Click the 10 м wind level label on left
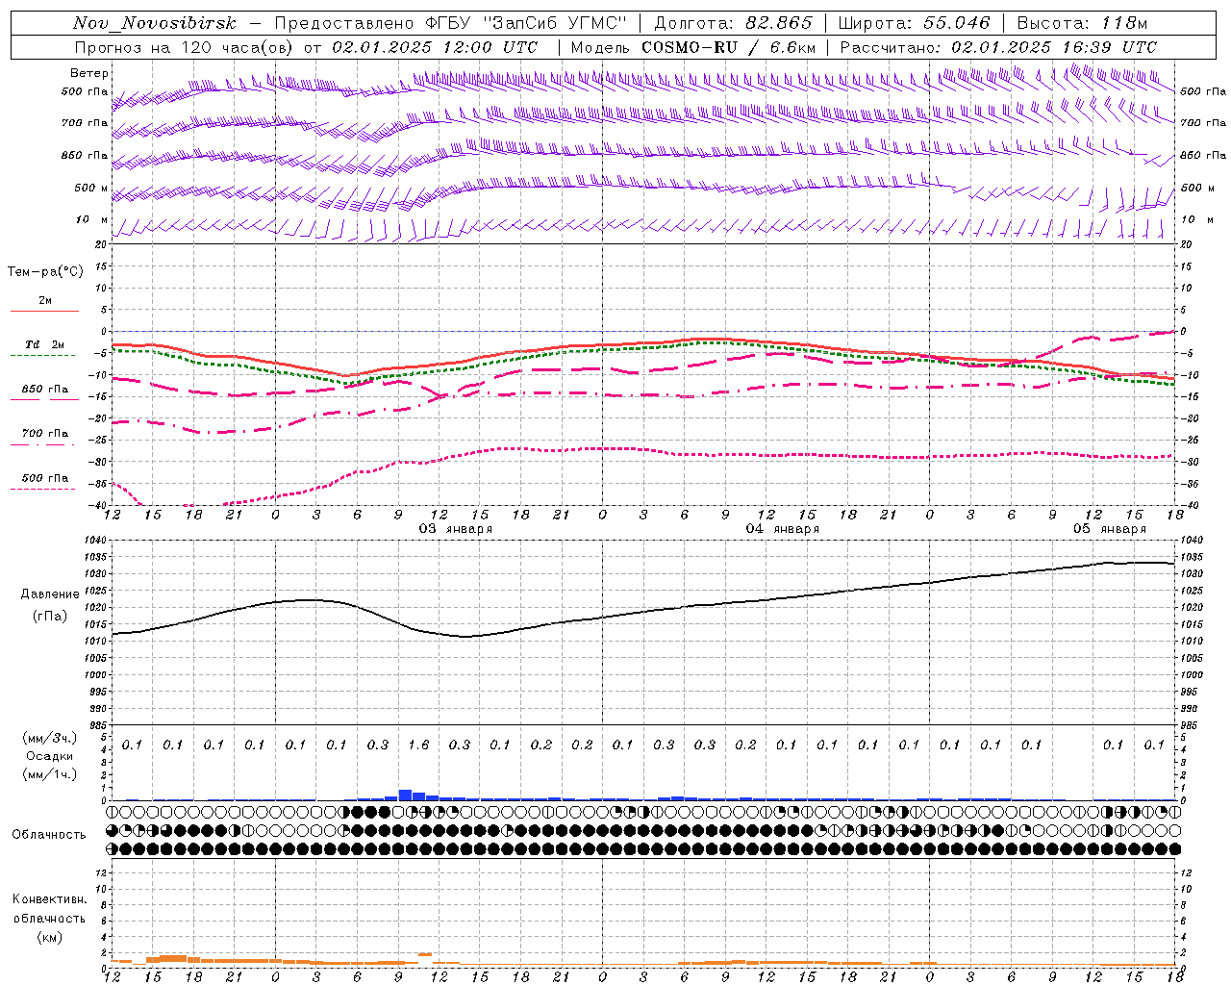 click(90, 219)
